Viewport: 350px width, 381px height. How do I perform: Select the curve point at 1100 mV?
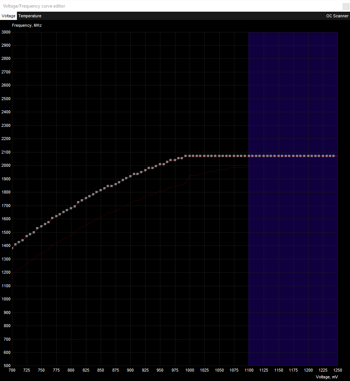(249, 155)
